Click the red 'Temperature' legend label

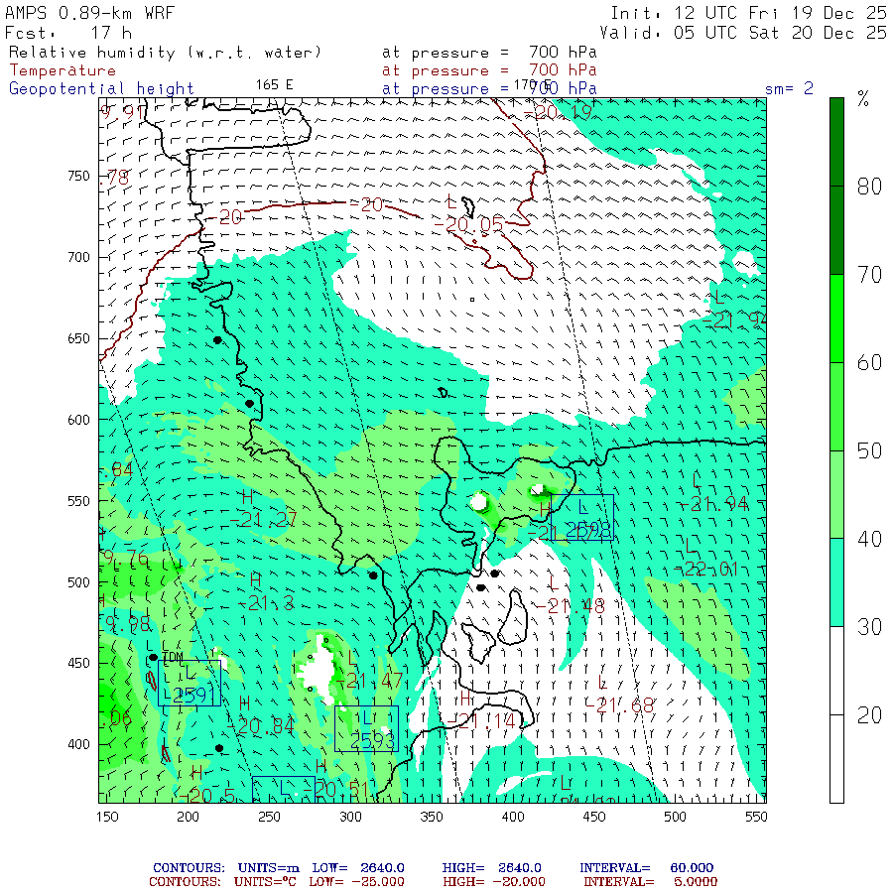coord(63,70)
